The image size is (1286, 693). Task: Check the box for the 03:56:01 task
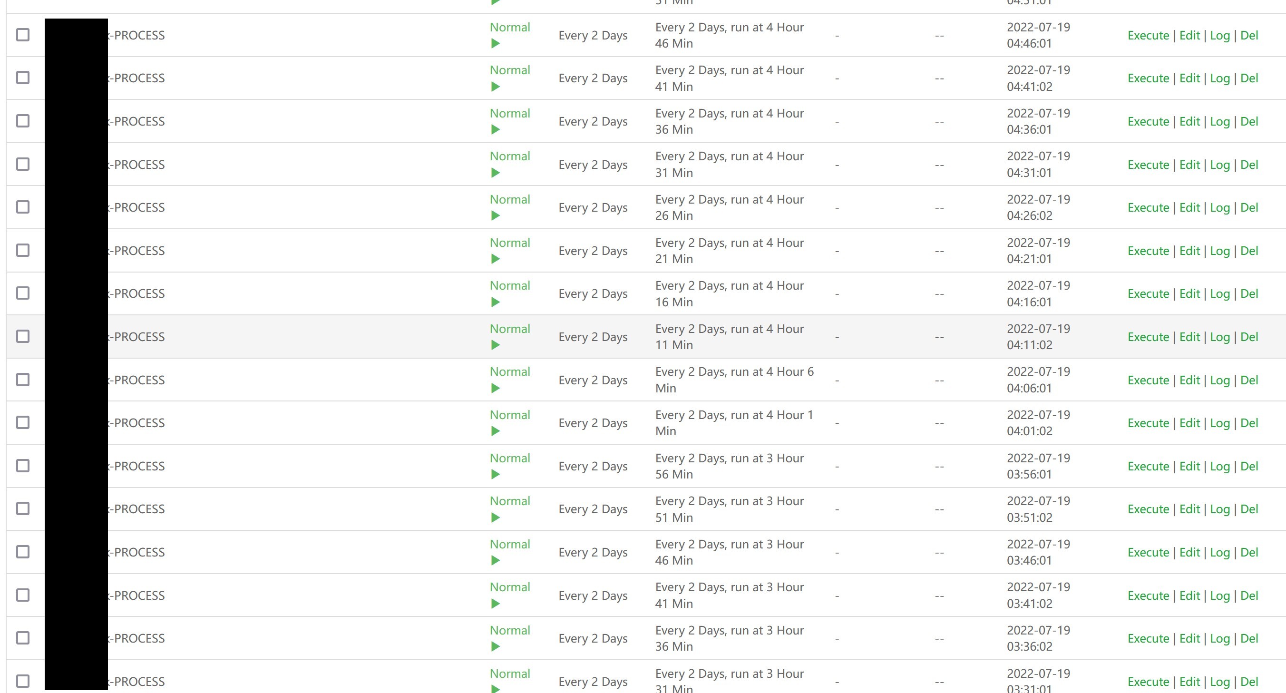click(x=23, y=466)
